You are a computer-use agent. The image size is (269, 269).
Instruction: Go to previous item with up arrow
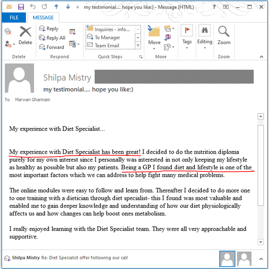pos(56,7)
